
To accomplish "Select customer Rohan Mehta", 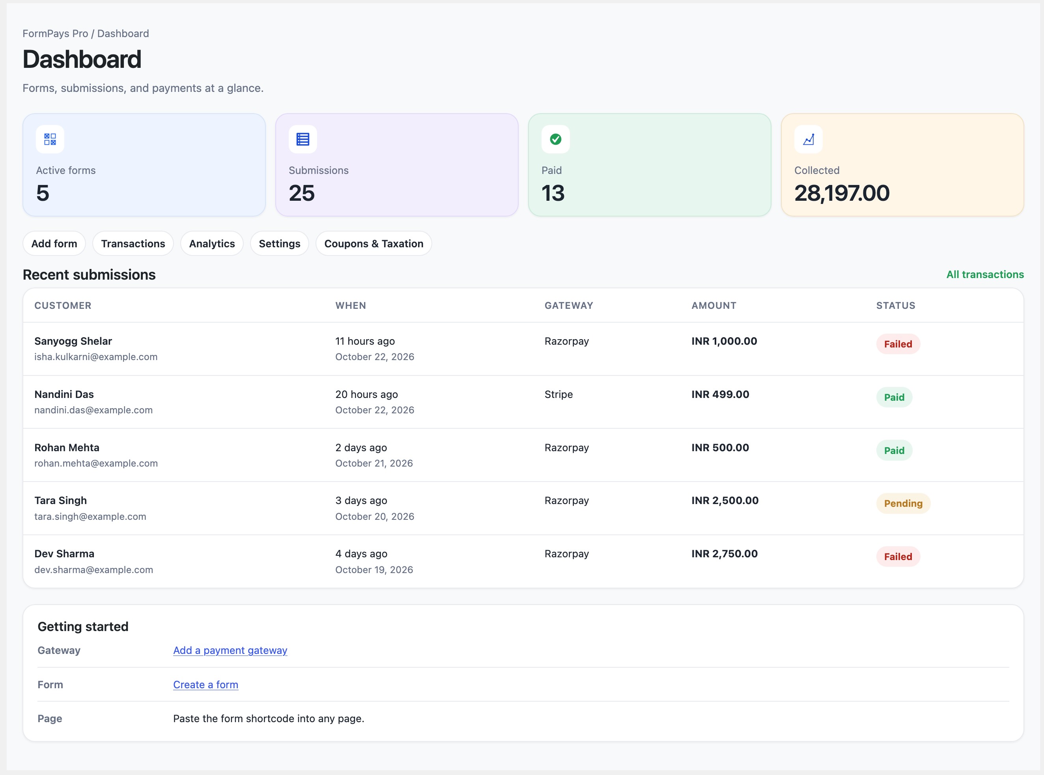I will coord(67,448).
